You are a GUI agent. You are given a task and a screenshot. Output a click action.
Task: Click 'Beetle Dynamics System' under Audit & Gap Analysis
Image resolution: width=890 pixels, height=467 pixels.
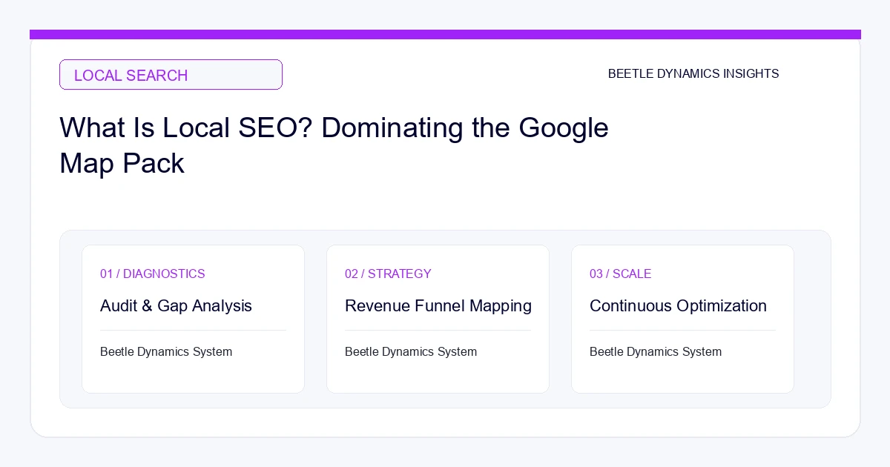(x=166, y=351)
